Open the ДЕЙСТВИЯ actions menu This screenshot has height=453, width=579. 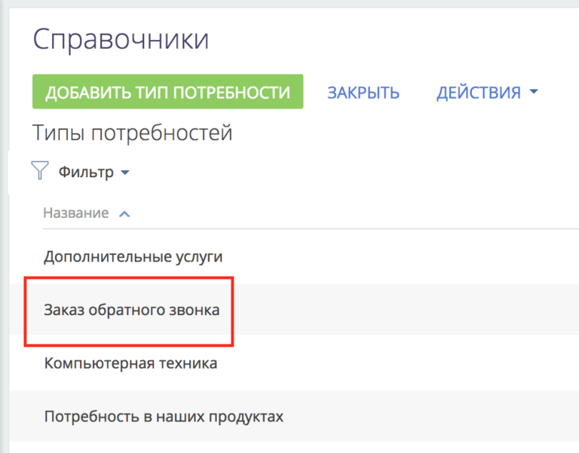(487, 92)
